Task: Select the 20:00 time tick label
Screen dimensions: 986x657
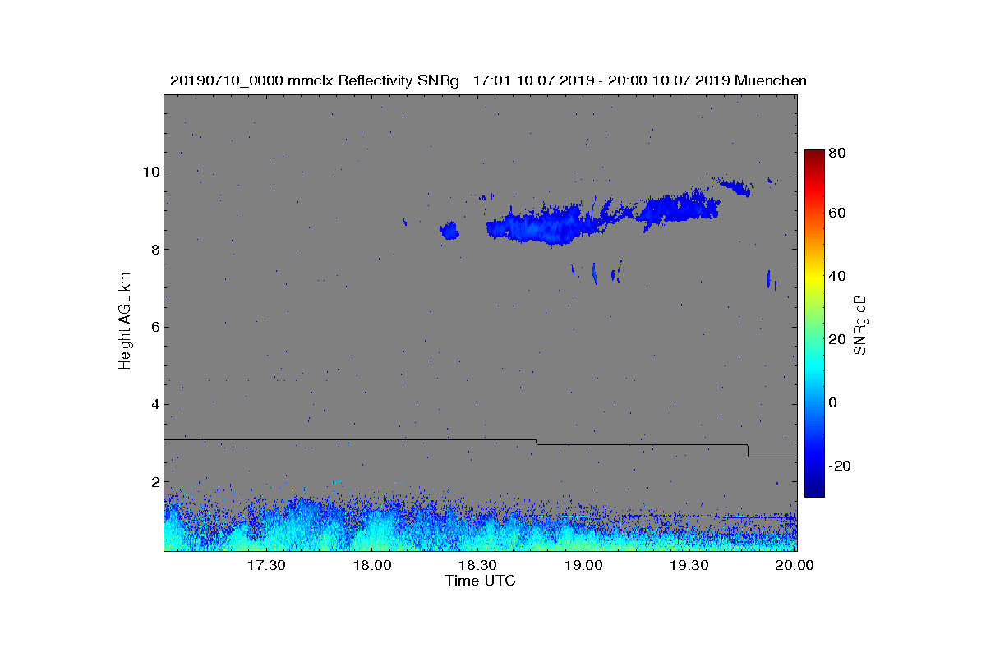Action: [794, 565]
